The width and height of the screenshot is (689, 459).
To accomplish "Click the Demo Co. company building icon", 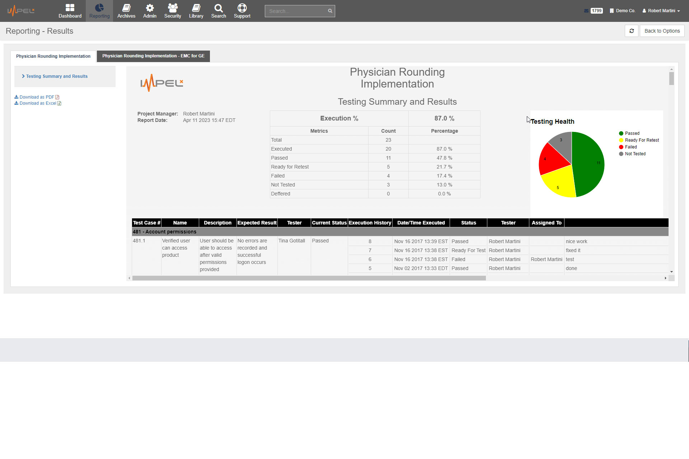I will point(612,11).
